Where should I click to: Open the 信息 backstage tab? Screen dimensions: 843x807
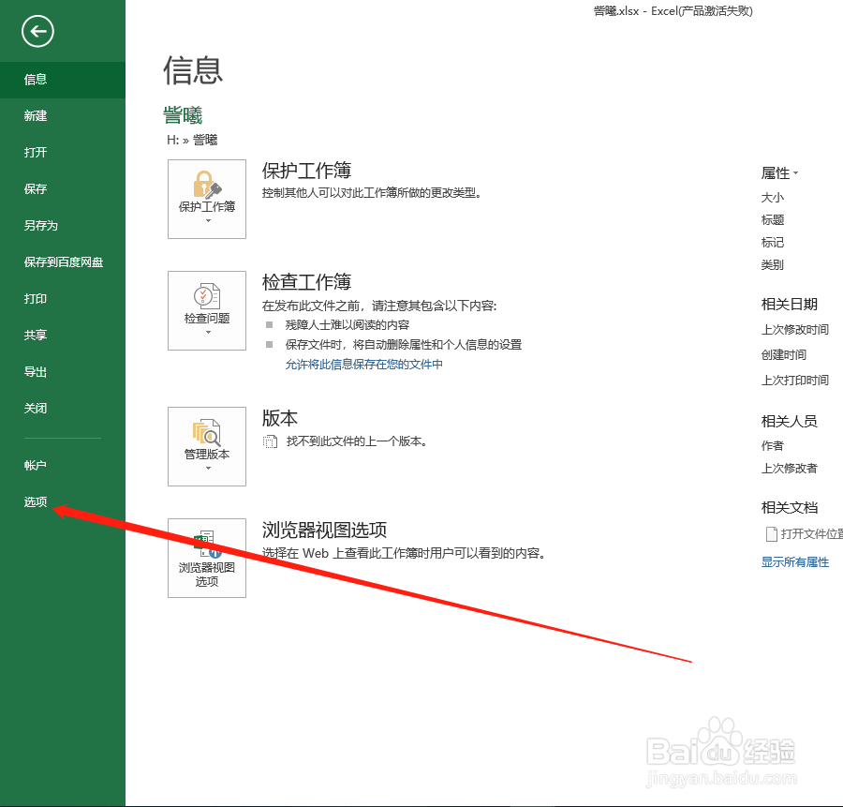coord(63,80)
